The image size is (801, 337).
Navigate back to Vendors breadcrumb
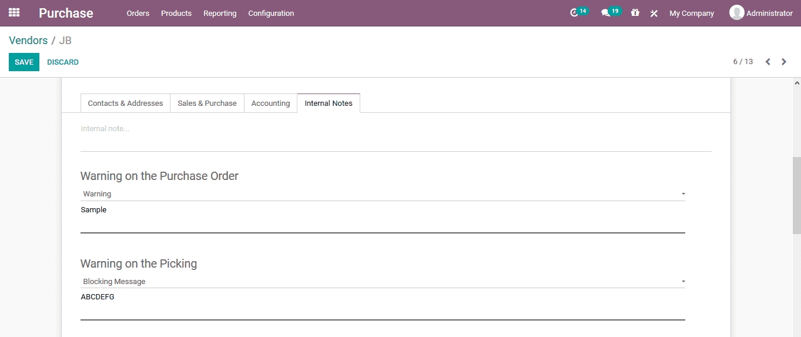click(28, 41)
